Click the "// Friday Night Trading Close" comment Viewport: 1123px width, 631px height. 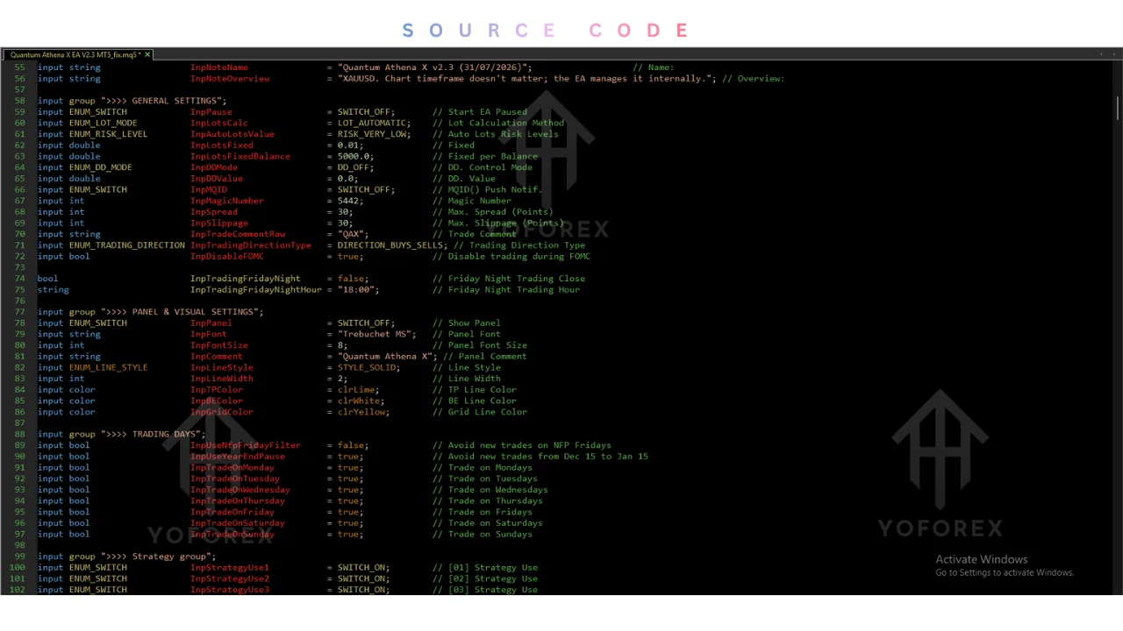pos(509,279)
